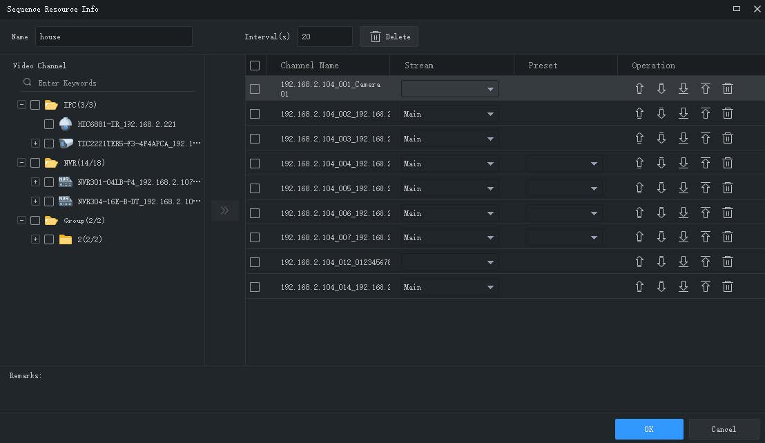Expand the 2(2/2) group node
Viewport: 765px width, 443px height.
35,239
